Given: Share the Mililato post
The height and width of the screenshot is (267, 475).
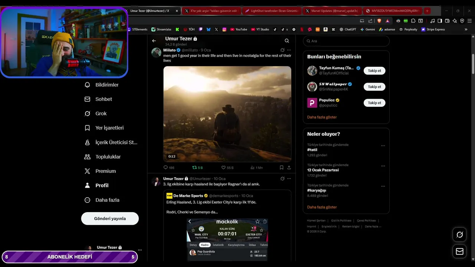Looking at the screenshot, I should click(x=289, y=168).
